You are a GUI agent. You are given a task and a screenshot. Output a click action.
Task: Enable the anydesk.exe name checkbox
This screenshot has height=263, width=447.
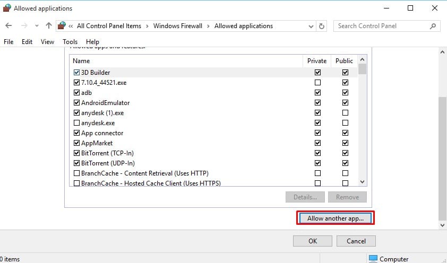coord(76,122)
